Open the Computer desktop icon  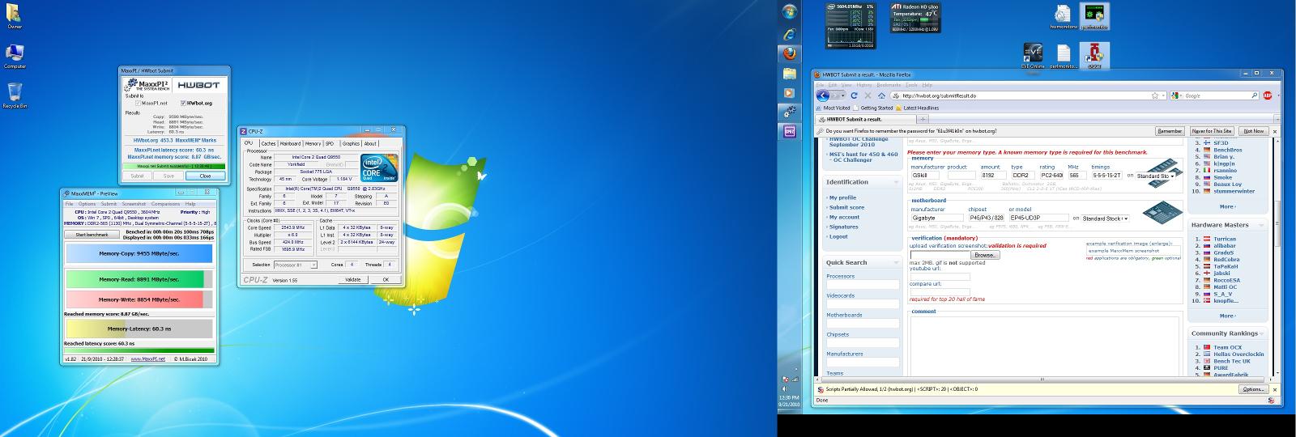pos(15,53)
